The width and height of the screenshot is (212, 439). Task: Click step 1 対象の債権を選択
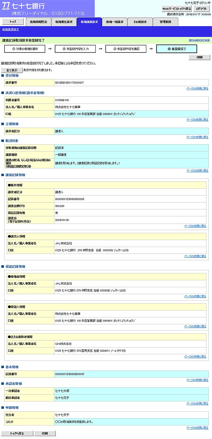click(x=24, y=49)
